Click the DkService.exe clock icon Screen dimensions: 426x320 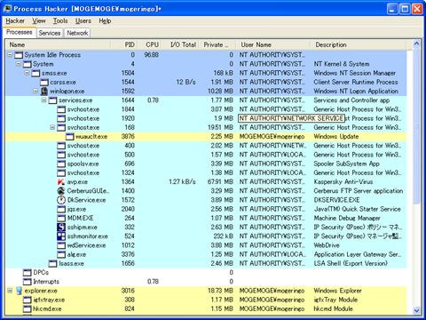click(x=61, y=200)
